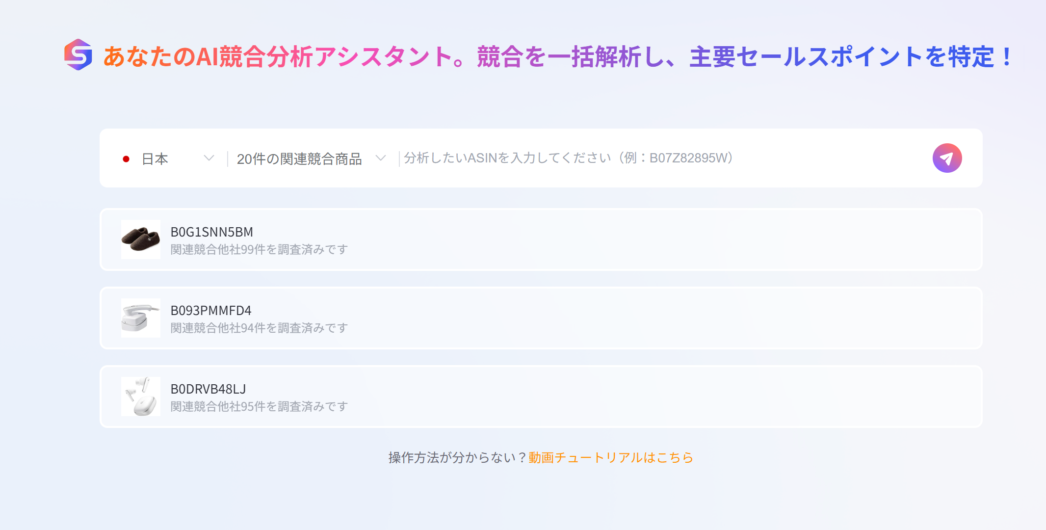Viewport: 1046px width, 530px height.
Task: Select the steam iron product thumbnail
Action: [141, 318]
